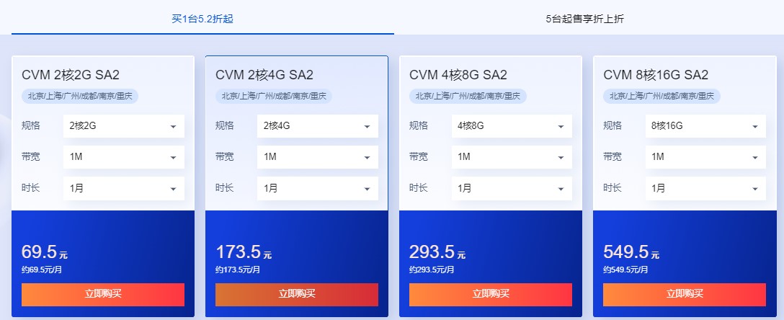Click 立即购买 for the 69.5元 plan

point(103,294)
